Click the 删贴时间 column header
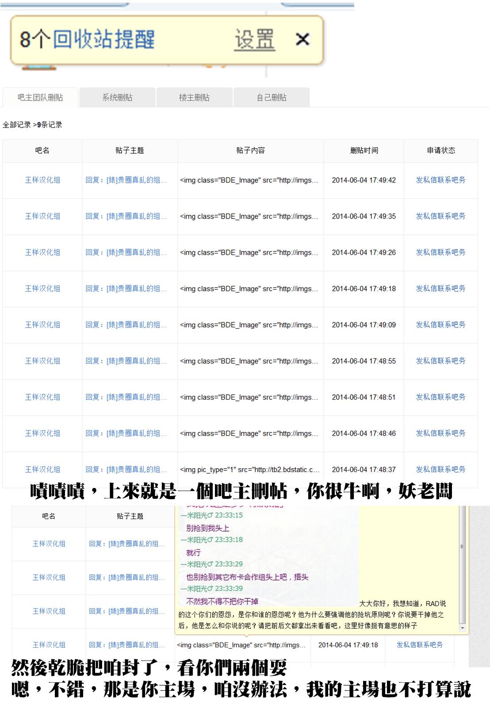Screen dimensions: 490x708 [364, 150]
